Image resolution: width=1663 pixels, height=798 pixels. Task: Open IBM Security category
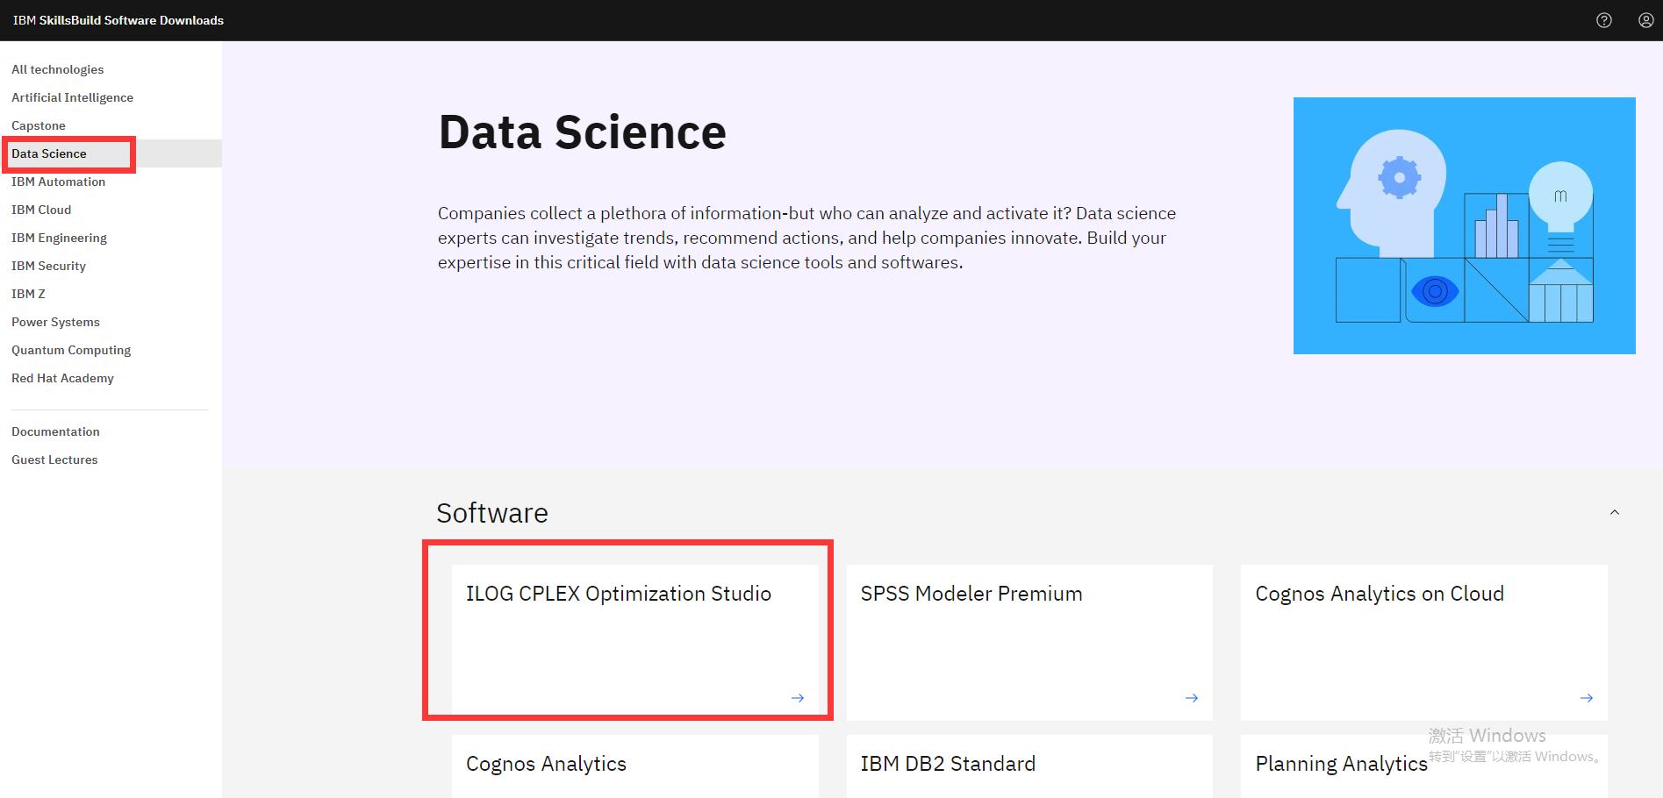(49, 266)
